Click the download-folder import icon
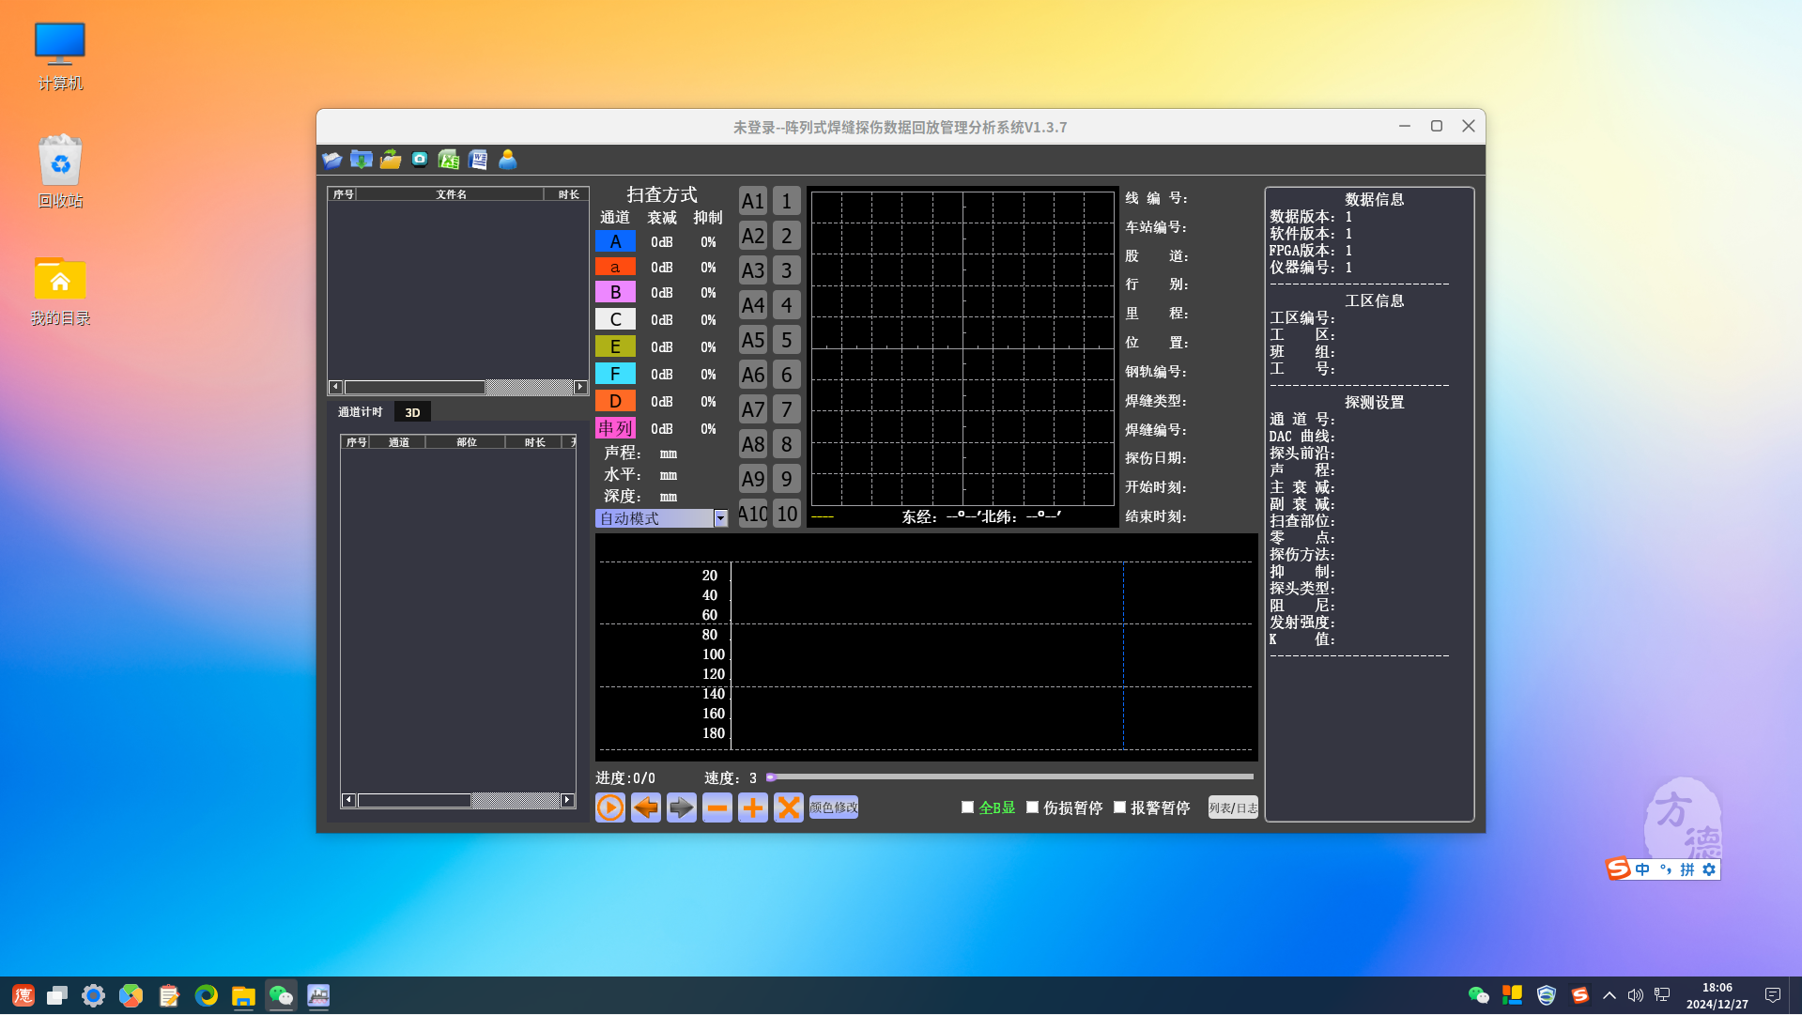The height and width of the screenshot is (1015, 1802). pos(361,160)
